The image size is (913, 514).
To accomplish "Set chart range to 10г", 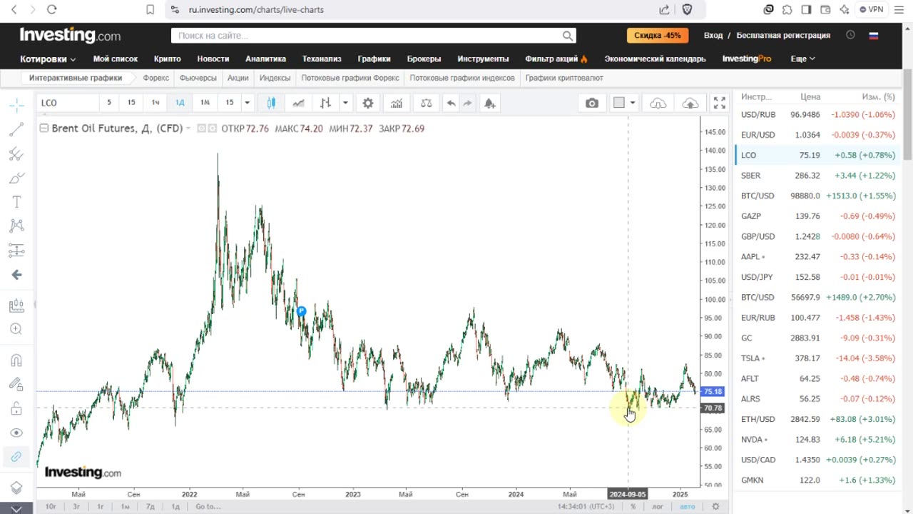I will click(x=51, y=506).
